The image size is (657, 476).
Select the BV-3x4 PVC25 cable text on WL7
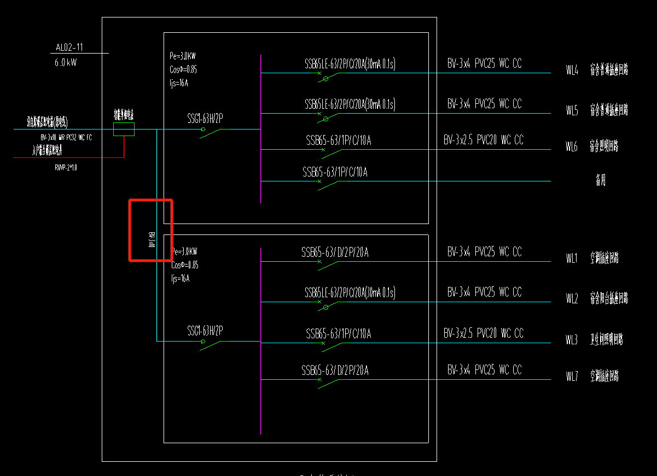(485, 370)
